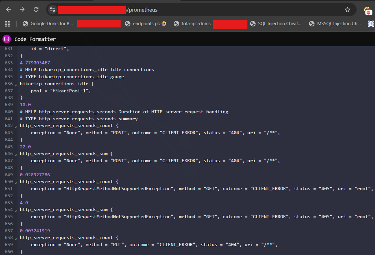Open MSSQL Injection Ch... bookmark

coord(335,23)
